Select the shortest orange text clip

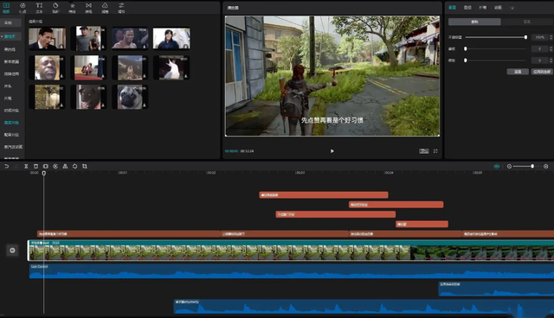[422, 224]
